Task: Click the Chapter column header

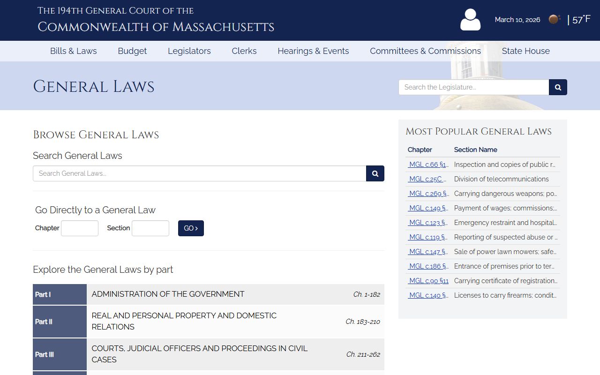Action: (x=420, y=150)
